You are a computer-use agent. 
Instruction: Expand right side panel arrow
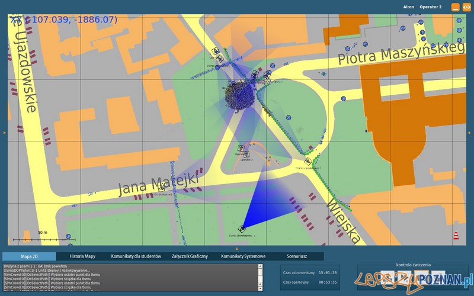(x=470, y=133)
